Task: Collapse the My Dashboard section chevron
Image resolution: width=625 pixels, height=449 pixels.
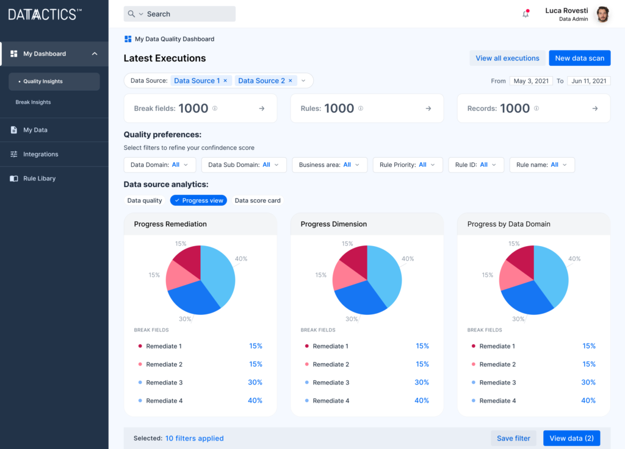Action: (95, 54)
